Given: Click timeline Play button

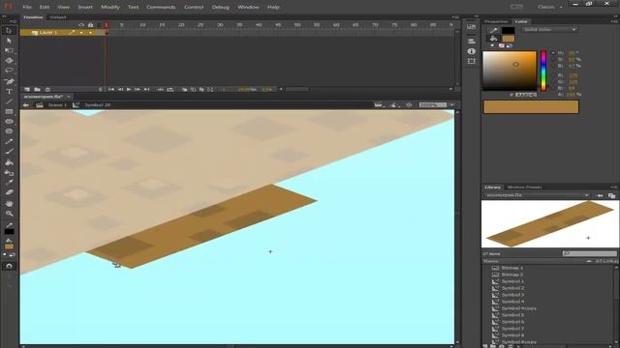Looking at the screenshot, I should tap(129, 90).
